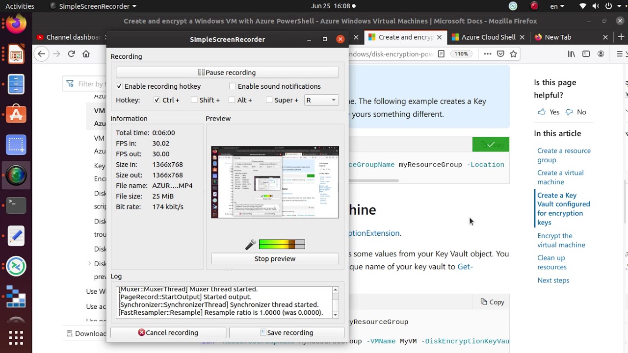This screenshot has width=628, height=353.
Task: Open the hotkey letter R dropdown
Action: tap(321, 100)
